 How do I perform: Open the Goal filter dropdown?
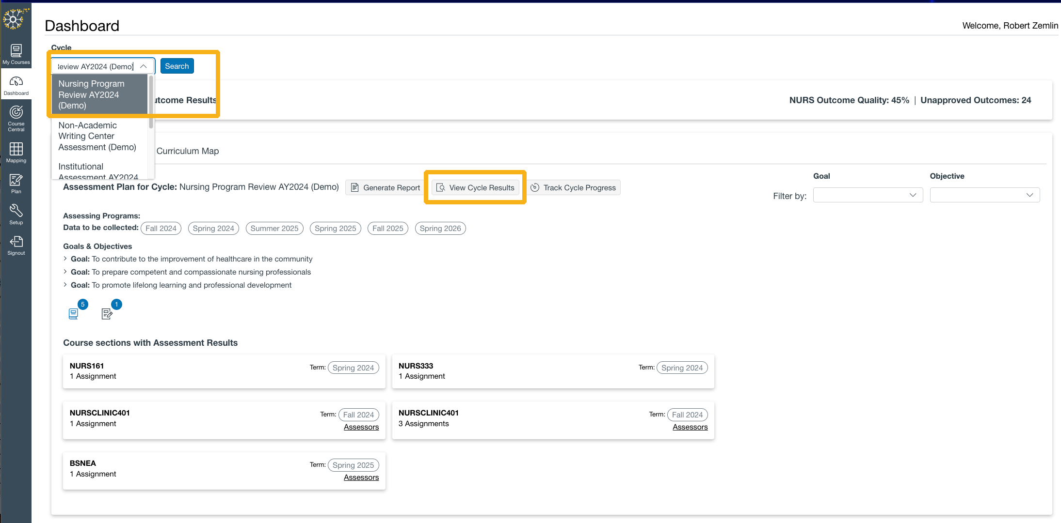click(x=868, y=195)
